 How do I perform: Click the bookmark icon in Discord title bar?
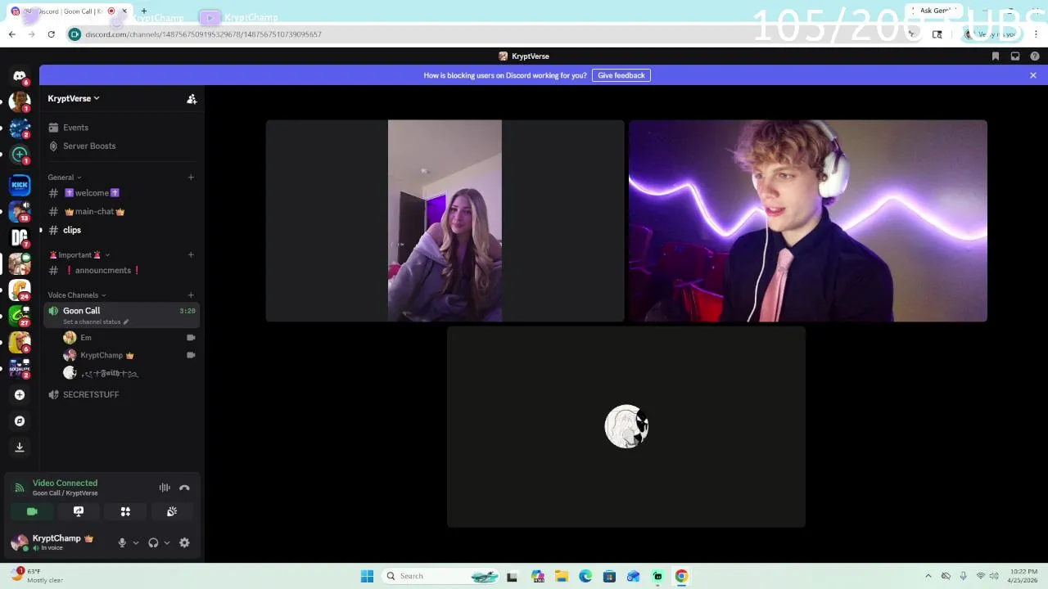point(996,56)
